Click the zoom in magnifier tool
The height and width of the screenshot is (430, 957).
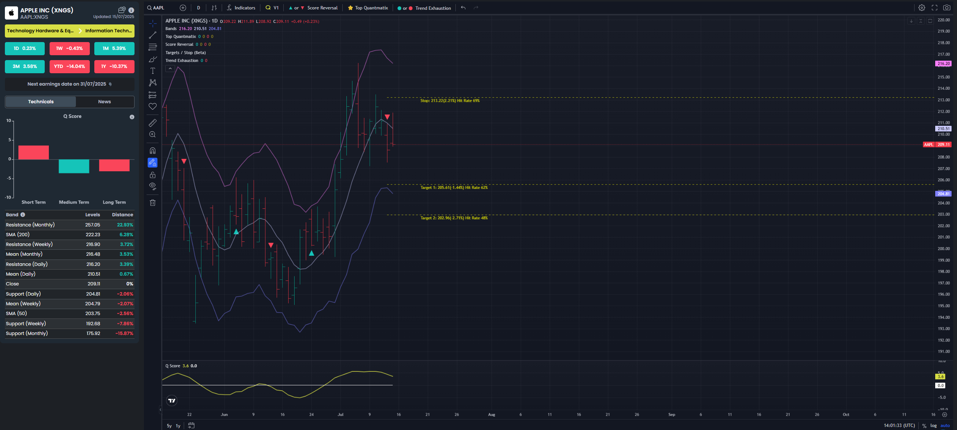pos(153,134)
